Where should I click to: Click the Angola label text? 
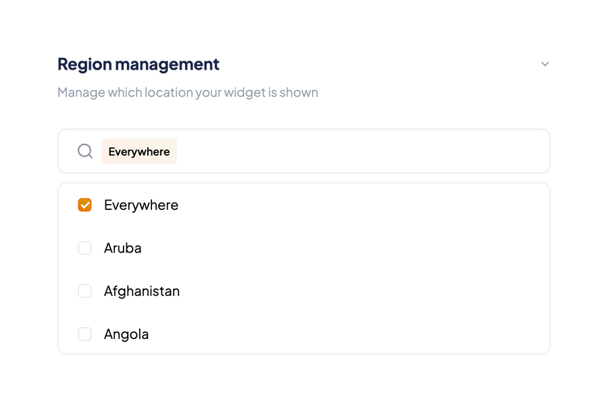click(126, 334)
